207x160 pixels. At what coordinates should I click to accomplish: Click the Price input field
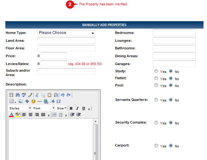54,56
